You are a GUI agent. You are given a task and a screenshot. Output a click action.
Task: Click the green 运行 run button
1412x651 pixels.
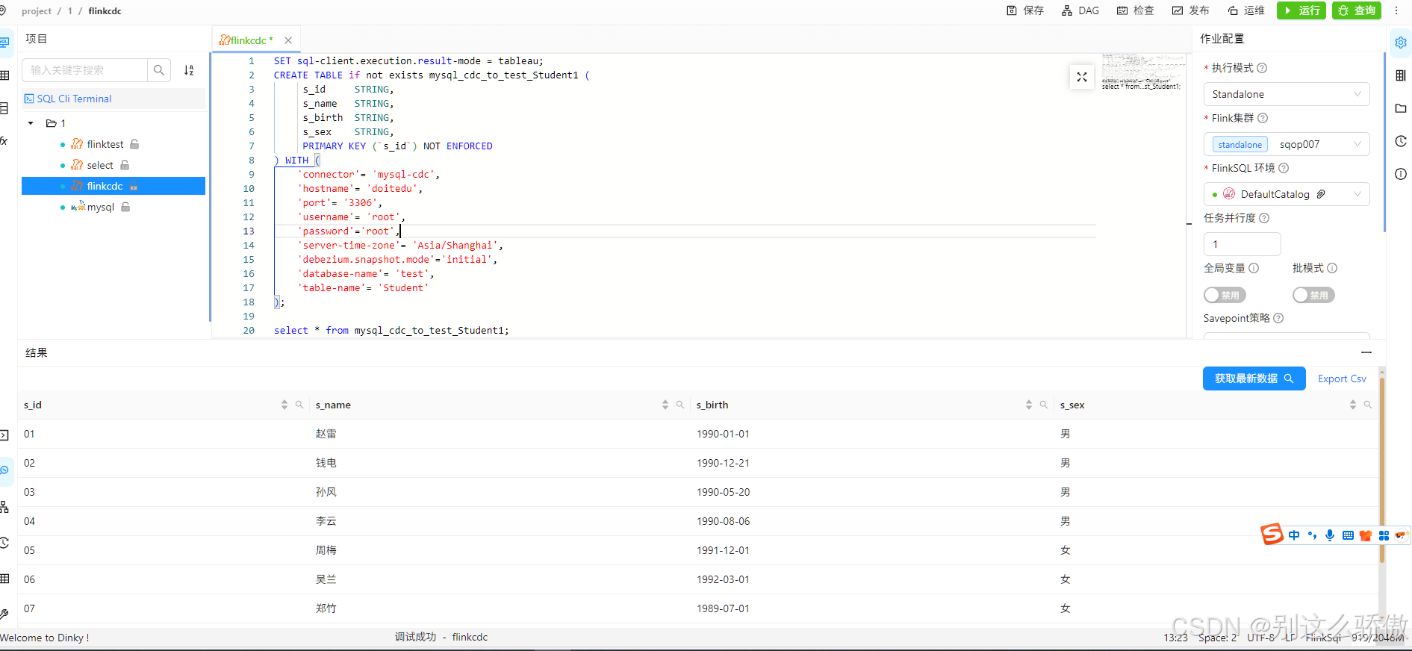1301,10
